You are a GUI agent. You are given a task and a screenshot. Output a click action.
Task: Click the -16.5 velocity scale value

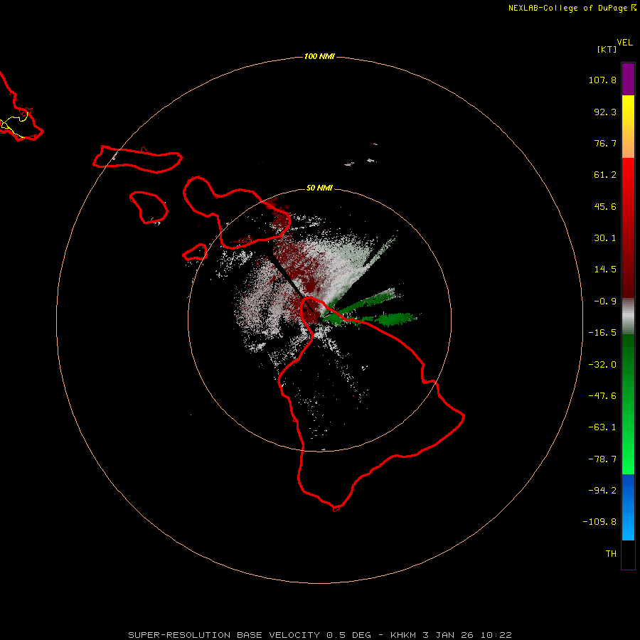point(602,333)
